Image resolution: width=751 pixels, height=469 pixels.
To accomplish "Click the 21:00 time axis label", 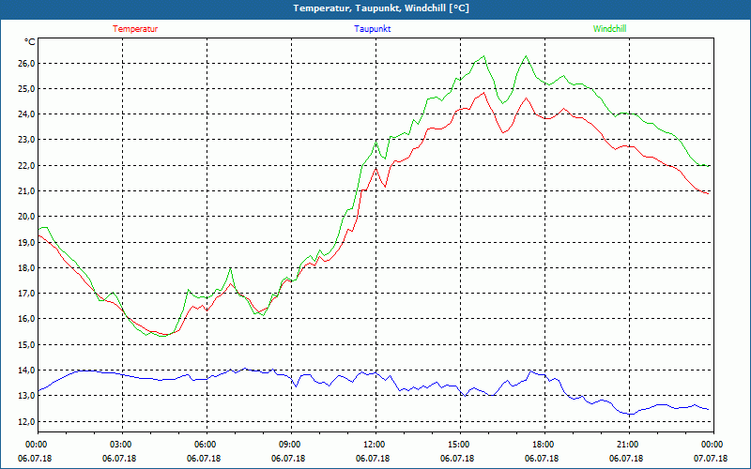I will (629, 444).
